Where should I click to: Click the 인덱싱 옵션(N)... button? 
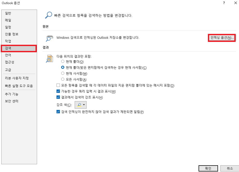point(222,38)
